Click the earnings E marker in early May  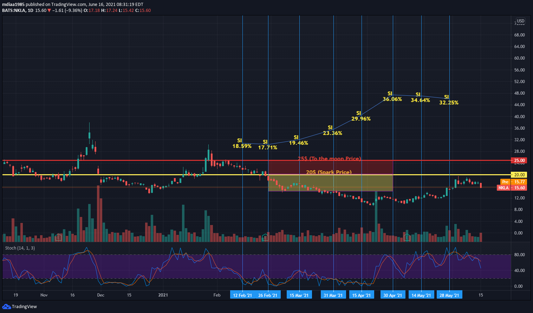tap(407, 237)
